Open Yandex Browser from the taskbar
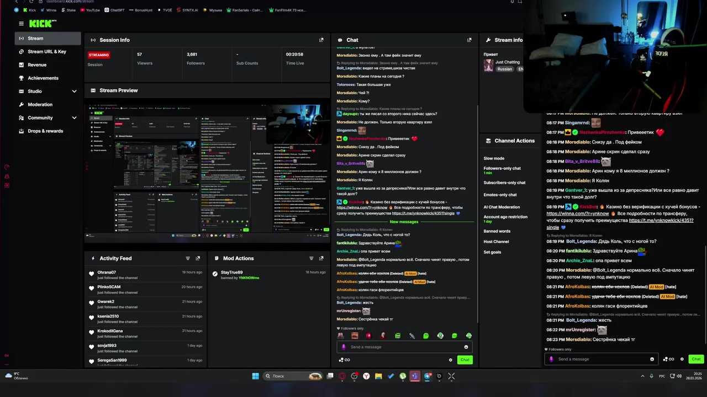 [x=366, y=376]
